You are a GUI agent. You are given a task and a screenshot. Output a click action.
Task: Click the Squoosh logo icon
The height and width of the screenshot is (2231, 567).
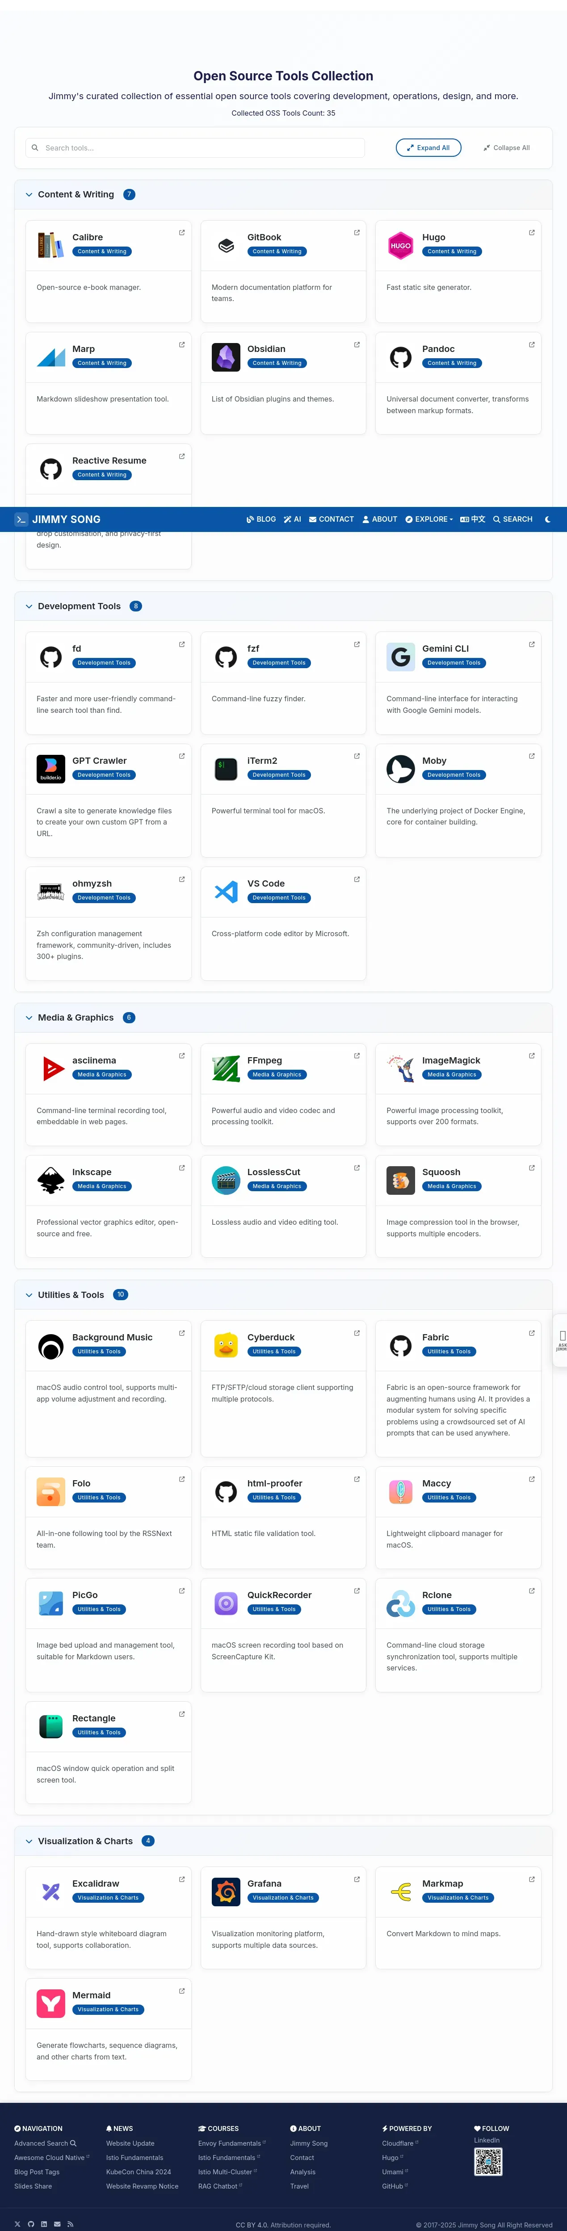pos(400,1180)
